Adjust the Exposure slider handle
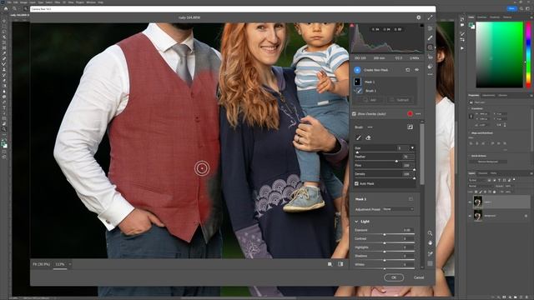 (x=385, y=234)
